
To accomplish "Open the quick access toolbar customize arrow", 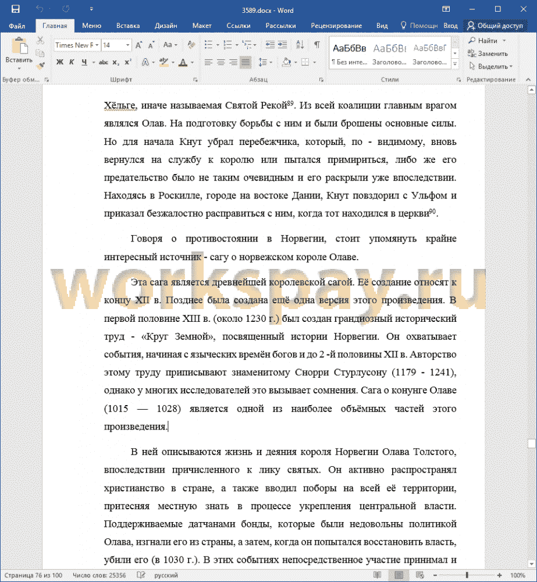I will pyautogui.click(x=91, y=9).
